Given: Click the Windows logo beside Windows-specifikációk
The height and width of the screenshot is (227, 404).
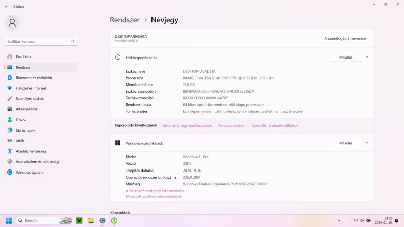Looking at the screenshot, I should click(118, 143).
